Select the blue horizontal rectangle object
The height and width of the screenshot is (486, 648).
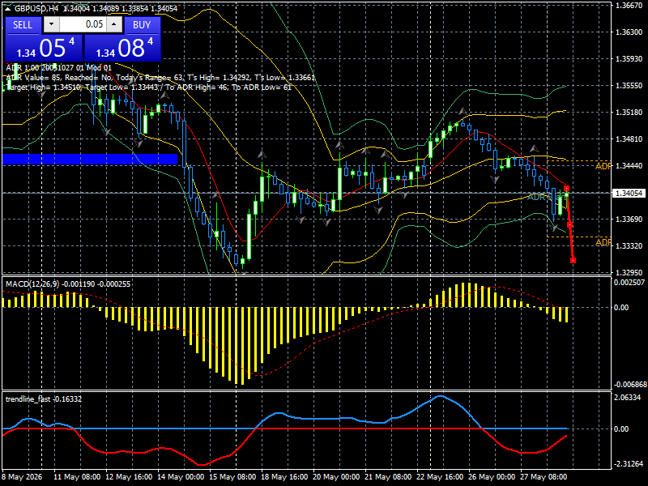click(90, 159)
